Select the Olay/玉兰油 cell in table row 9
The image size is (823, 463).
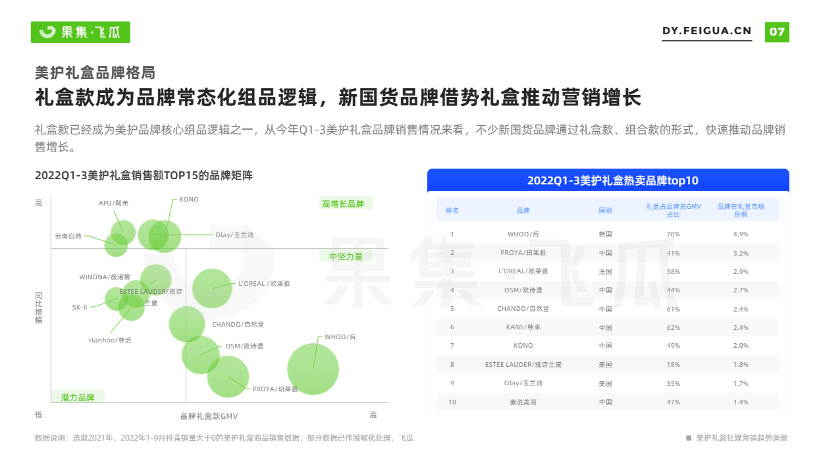[523, 383]
